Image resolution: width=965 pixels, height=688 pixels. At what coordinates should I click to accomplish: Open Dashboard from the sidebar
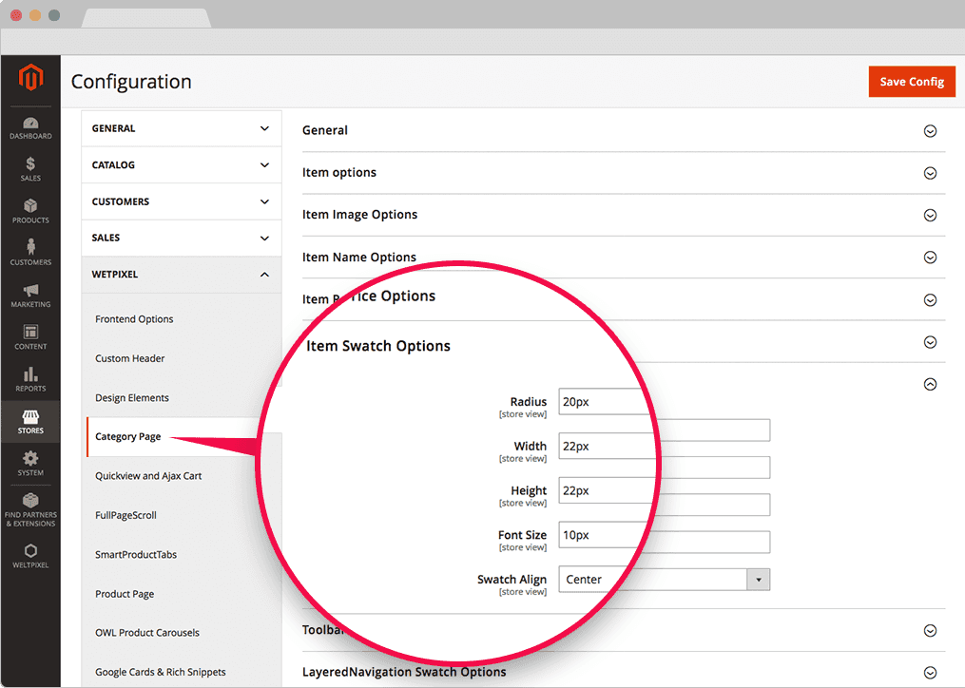[30, 128]
